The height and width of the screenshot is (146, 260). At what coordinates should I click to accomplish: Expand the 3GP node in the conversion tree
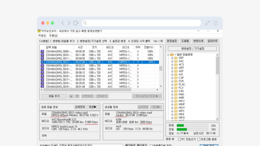173,58
